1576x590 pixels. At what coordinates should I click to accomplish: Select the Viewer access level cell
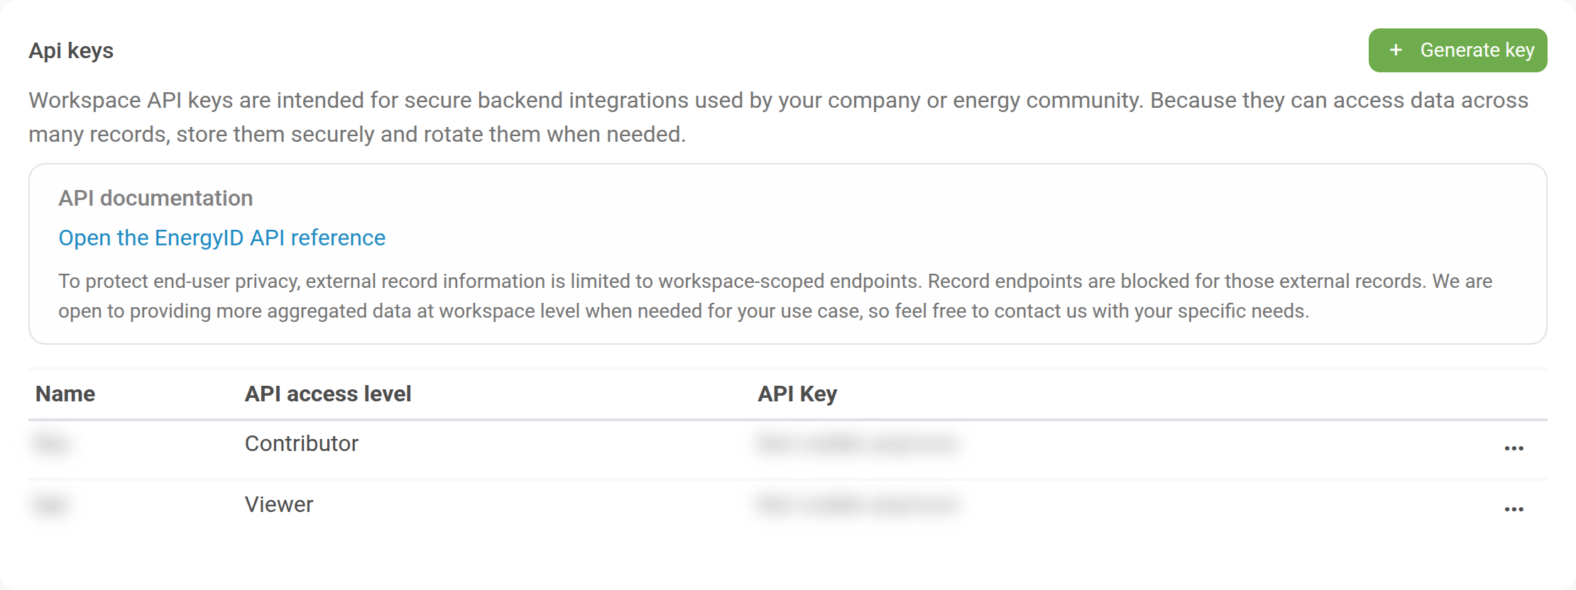point(279,504)
